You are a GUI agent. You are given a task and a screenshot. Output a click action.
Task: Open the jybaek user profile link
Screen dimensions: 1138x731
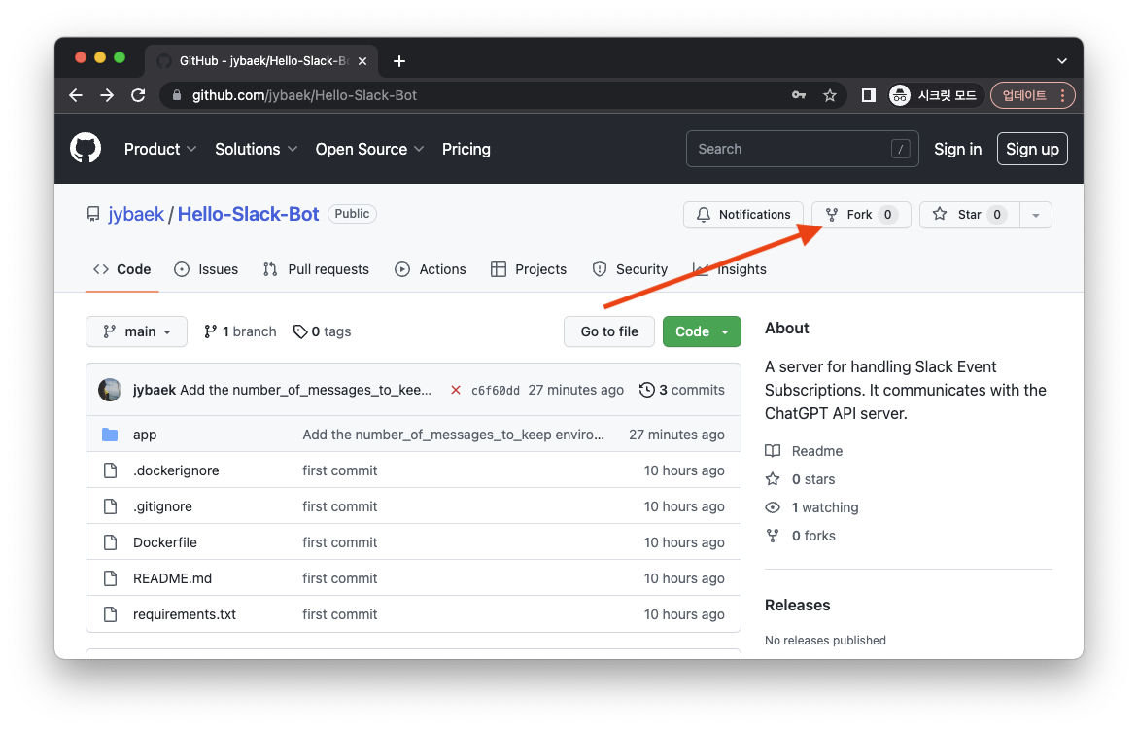click(x=136, y=214)
